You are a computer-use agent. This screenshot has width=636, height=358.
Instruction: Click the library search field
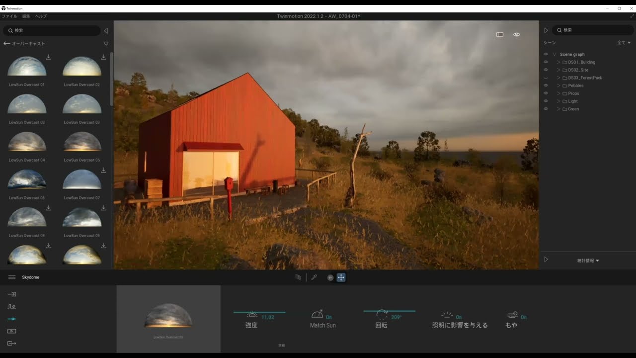pyautogui.click(x=52, y=30)
